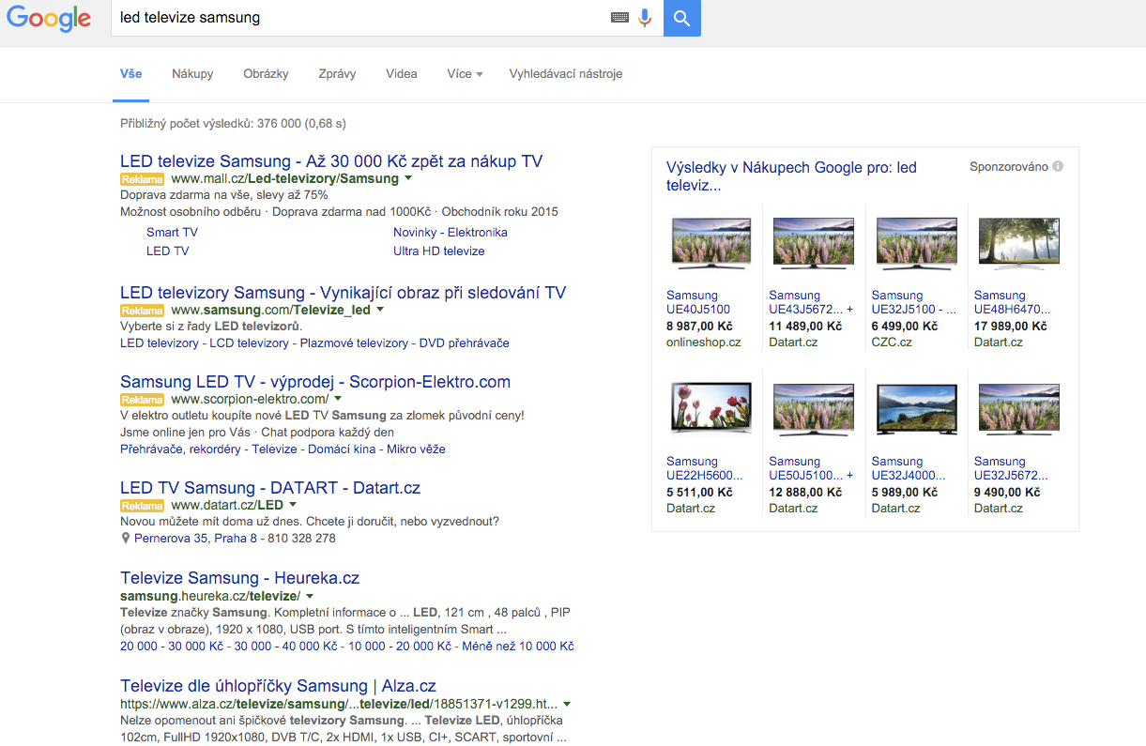
Task: Open Samsung UE40J5100 TV product thumbnail
Action: tap(711, 244)
